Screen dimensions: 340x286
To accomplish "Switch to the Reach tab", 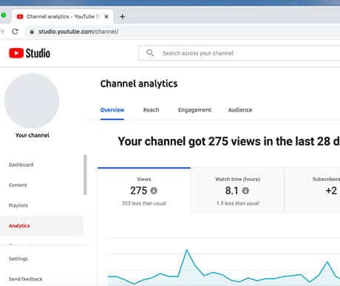I will coord(151,110).
